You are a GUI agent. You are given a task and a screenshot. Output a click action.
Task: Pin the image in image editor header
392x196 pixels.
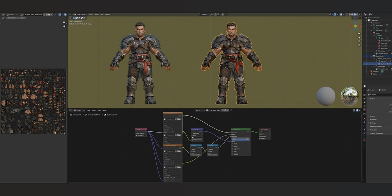(55, 14)
